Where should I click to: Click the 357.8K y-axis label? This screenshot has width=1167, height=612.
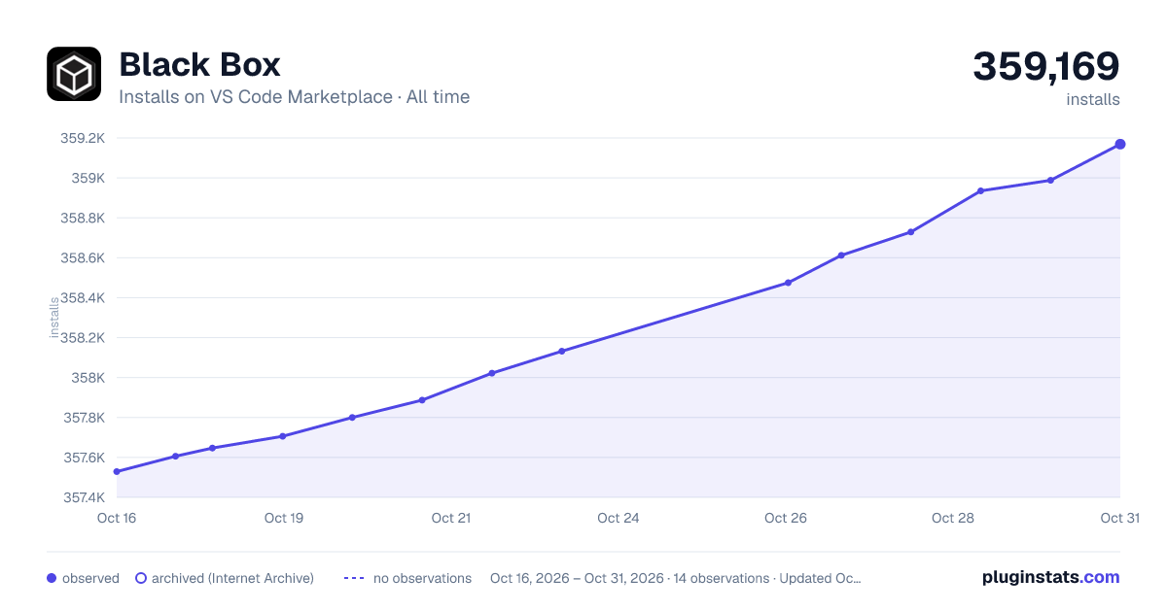(83, 418)
